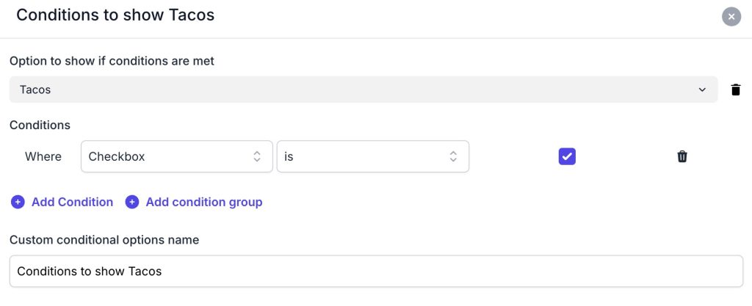Open the 'is' operator dropdown
Viewport: 752px width, 306px height.
pos(372,156)
